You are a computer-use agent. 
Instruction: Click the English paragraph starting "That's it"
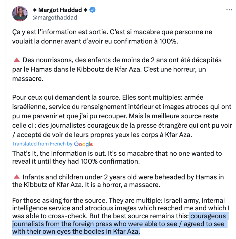(x=117, y=157)
